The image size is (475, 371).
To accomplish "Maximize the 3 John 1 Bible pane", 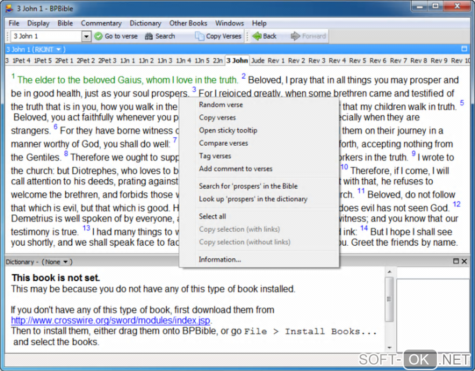I will click(x=464, y=49).
